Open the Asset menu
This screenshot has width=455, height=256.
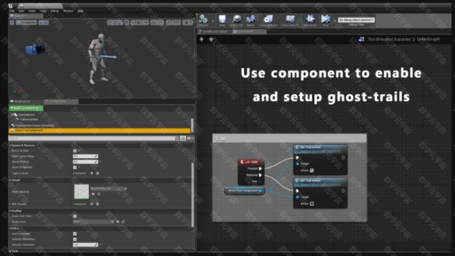(x=32, y=11)
